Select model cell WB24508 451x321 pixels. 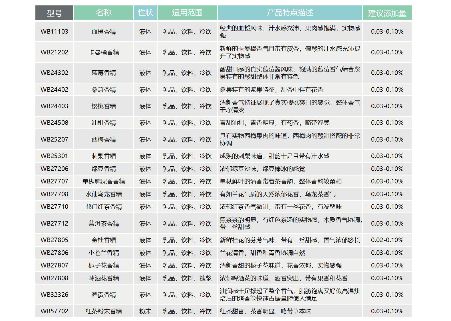(x=54, y=123)
